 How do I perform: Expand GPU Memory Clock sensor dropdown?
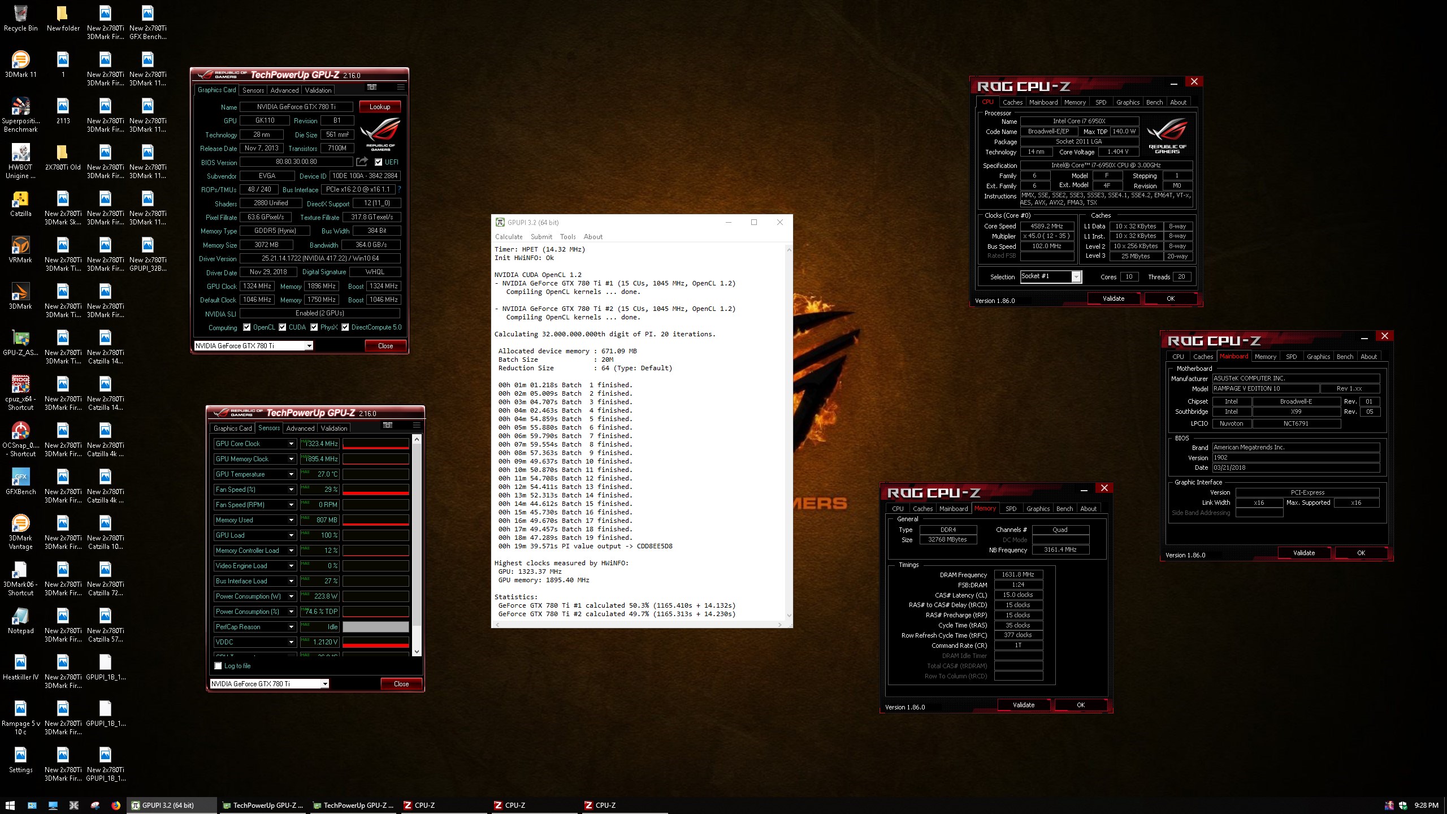(x=291, y=459)
